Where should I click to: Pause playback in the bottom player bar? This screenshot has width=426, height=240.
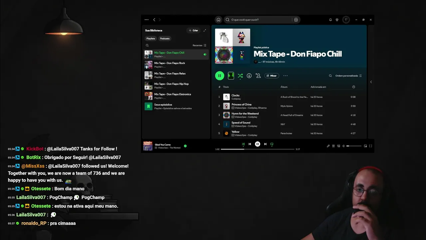[258, 144]
